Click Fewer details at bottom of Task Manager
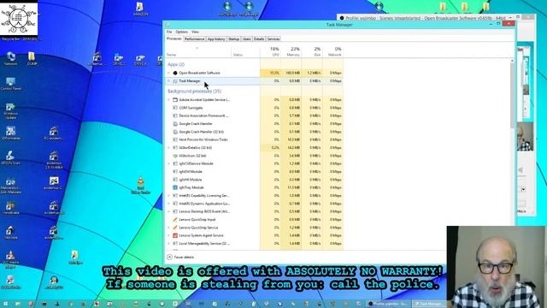 coord(180,257)
